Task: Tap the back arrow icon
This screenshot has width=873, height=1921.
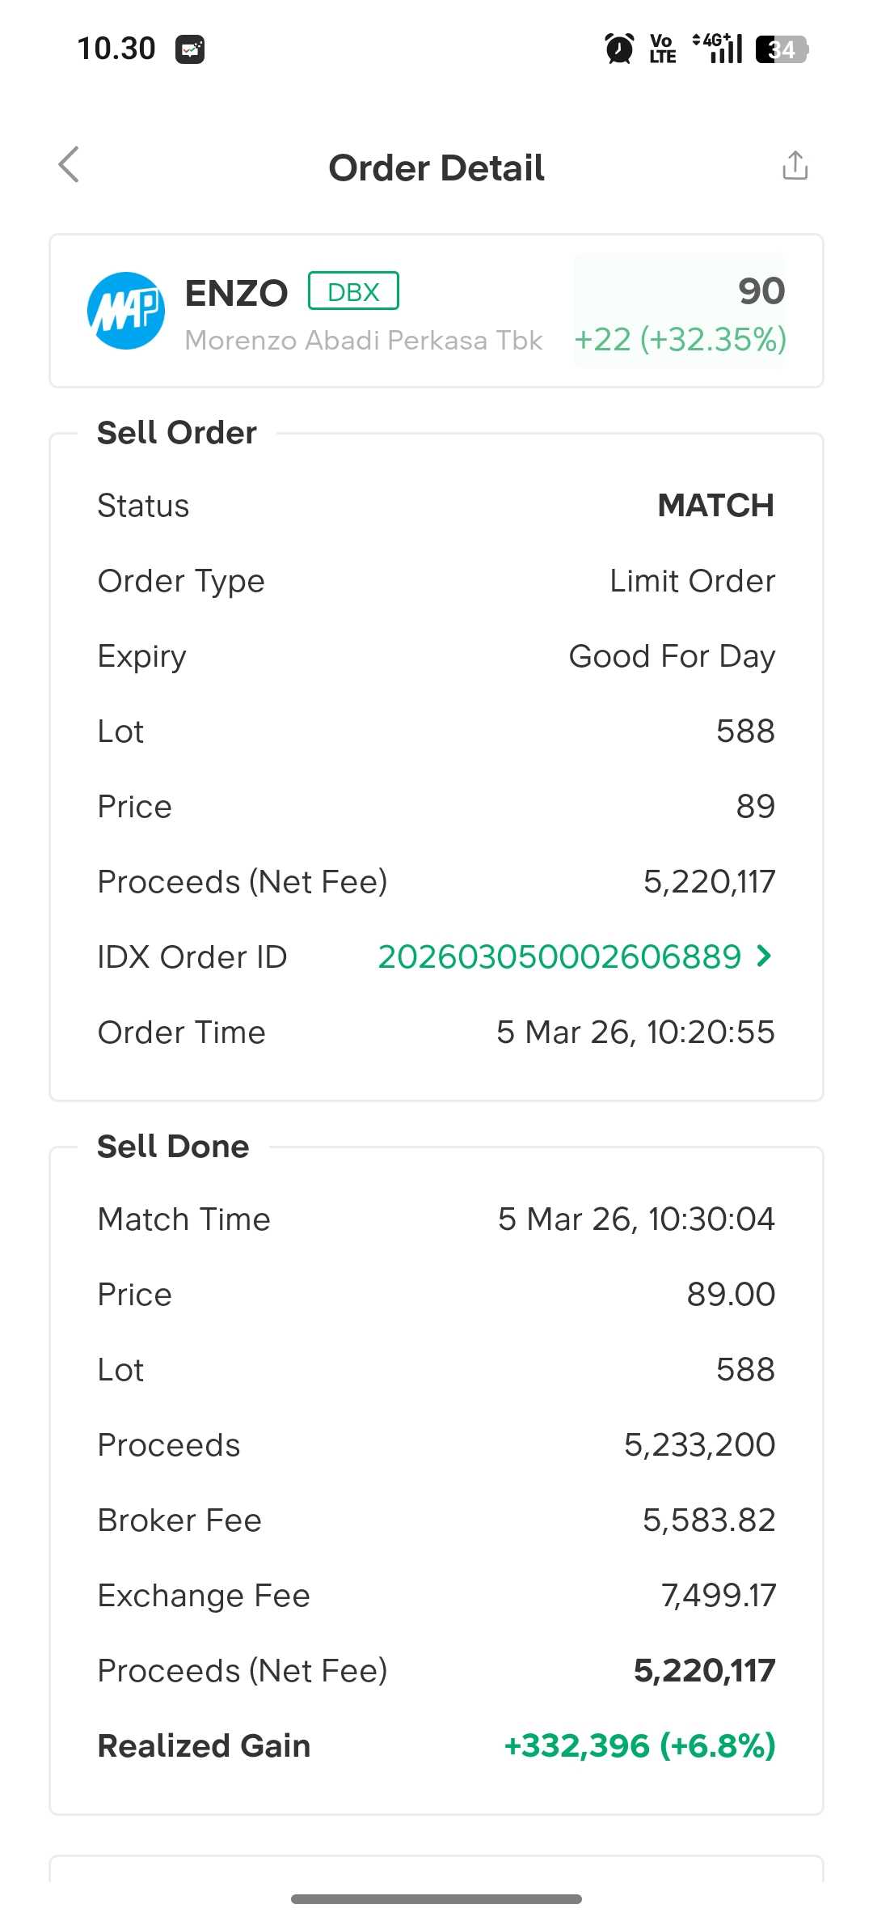Action: 70,165
